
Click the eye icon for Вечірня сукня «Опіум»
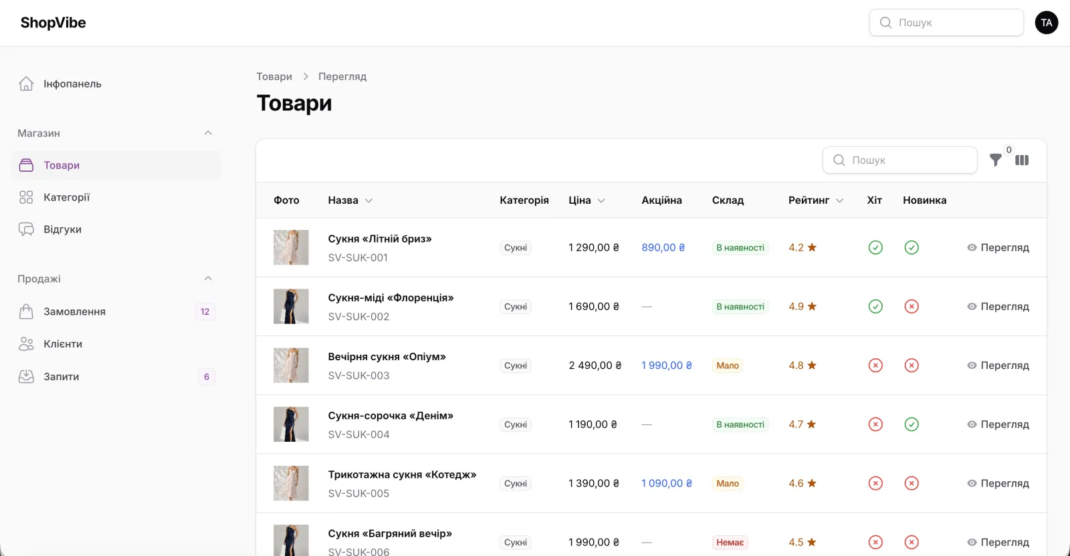[972, 366]
